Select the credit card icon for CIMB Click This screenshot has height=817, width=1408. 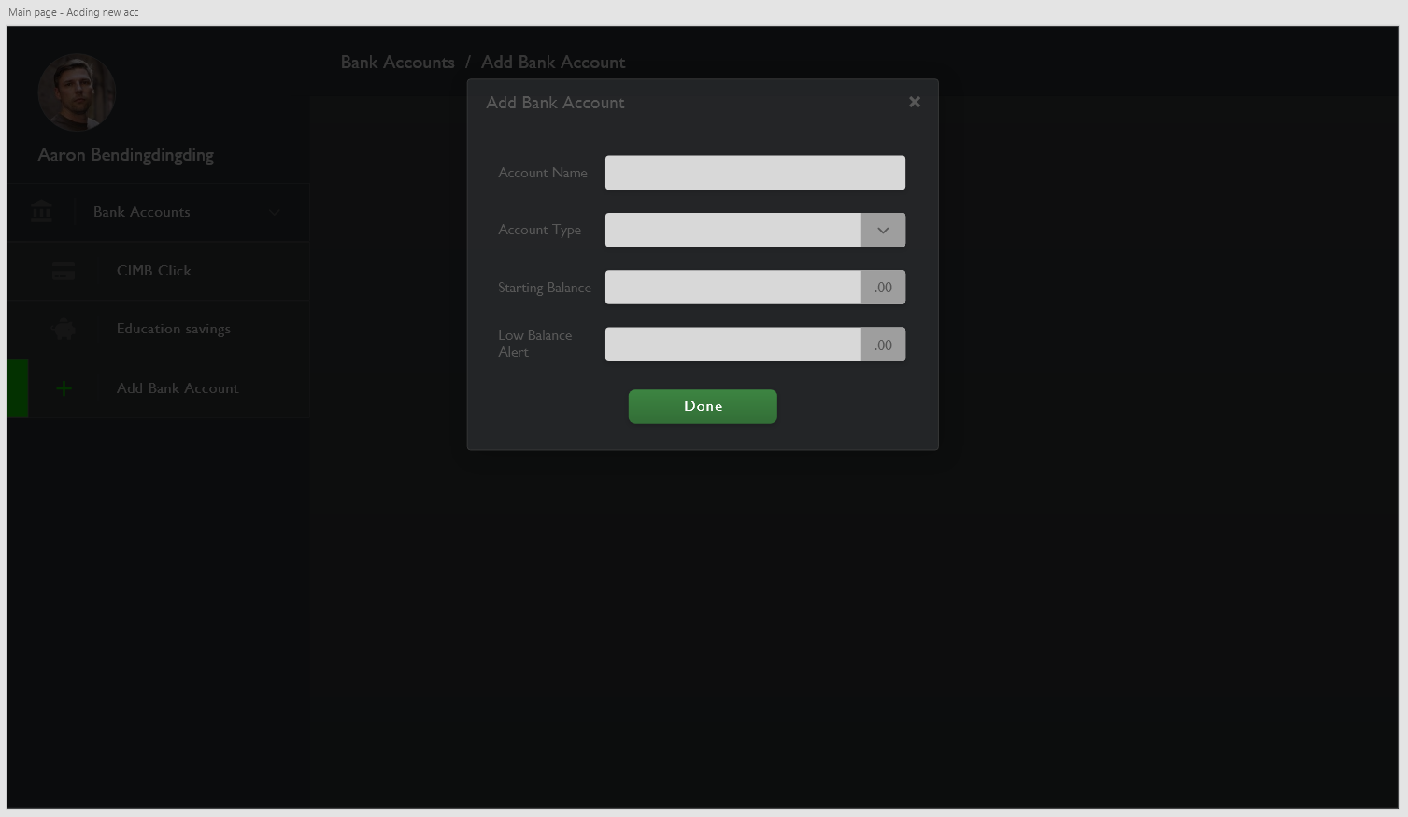click(63, 271)
